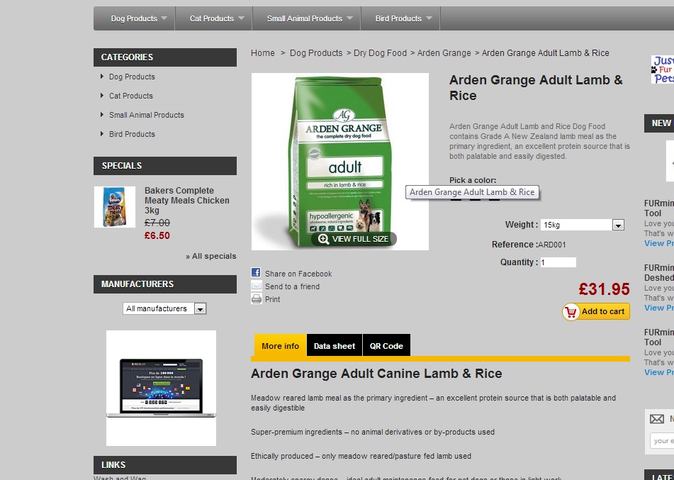Expand Dog Products category arrow in sidebar
The width and height of the screenshot is (674, 480).
102,76
